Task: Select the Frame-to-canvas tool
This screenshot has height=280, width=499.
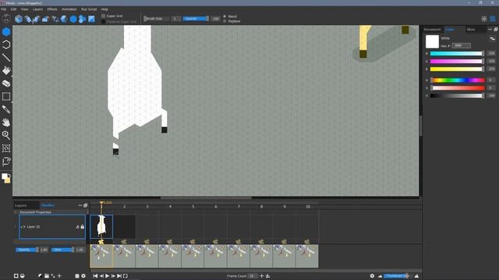Action: (6, 149)
